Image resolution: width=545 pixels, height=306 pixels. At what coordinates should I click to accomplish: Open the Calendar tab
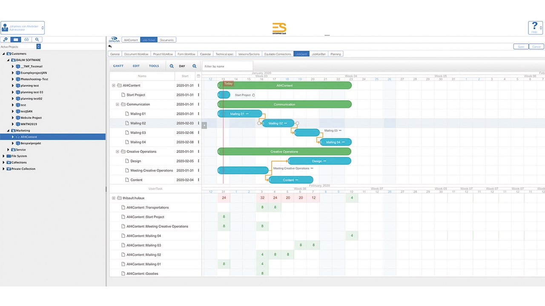tap(205, 54)
